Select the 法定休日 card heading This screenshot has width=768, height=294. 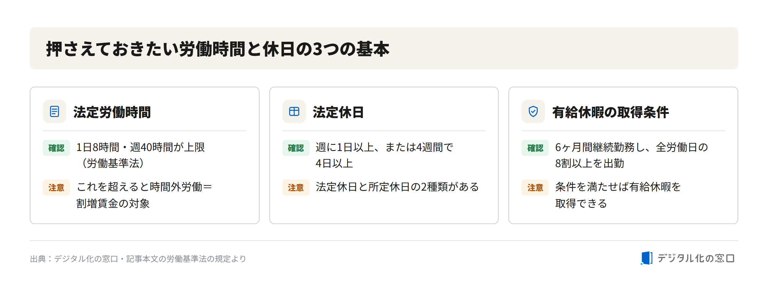point(338,112)
